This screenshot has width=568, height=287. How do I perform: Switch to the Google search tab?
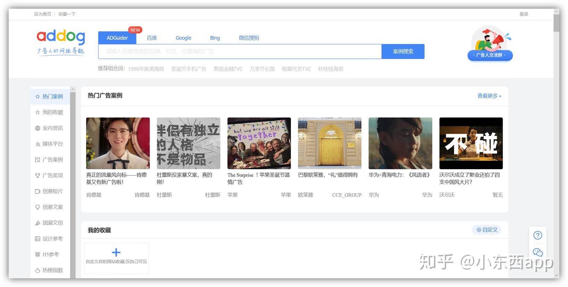(183, 38)
